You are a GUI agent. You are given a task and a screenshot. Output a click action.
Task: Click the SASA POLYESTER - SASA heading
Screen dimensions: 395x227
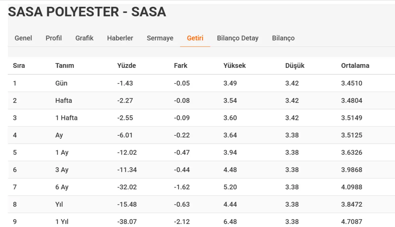(87, 12)
